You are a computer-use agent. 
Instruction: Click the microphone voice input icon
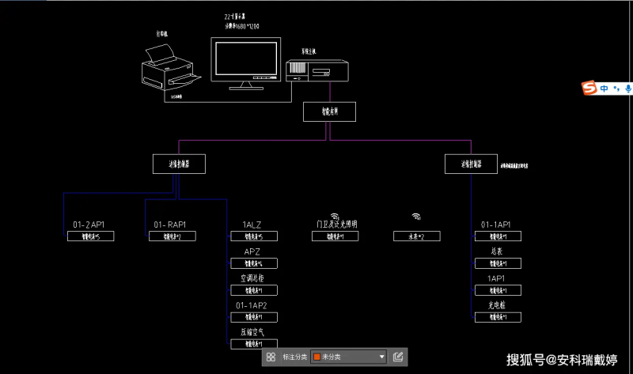[628, 89]
